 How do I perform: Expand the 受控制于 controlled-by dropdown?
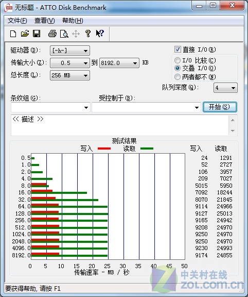pos(146,107)
